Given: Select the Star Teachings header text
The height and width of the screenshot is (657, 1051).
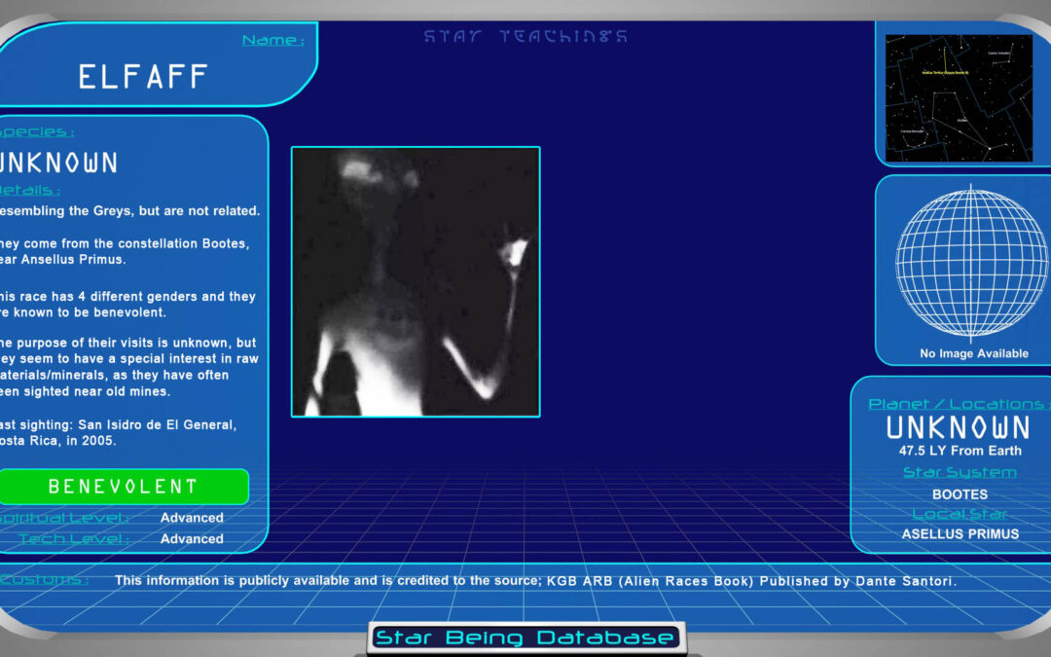Looking at the screenshot, I should (525, 37).
